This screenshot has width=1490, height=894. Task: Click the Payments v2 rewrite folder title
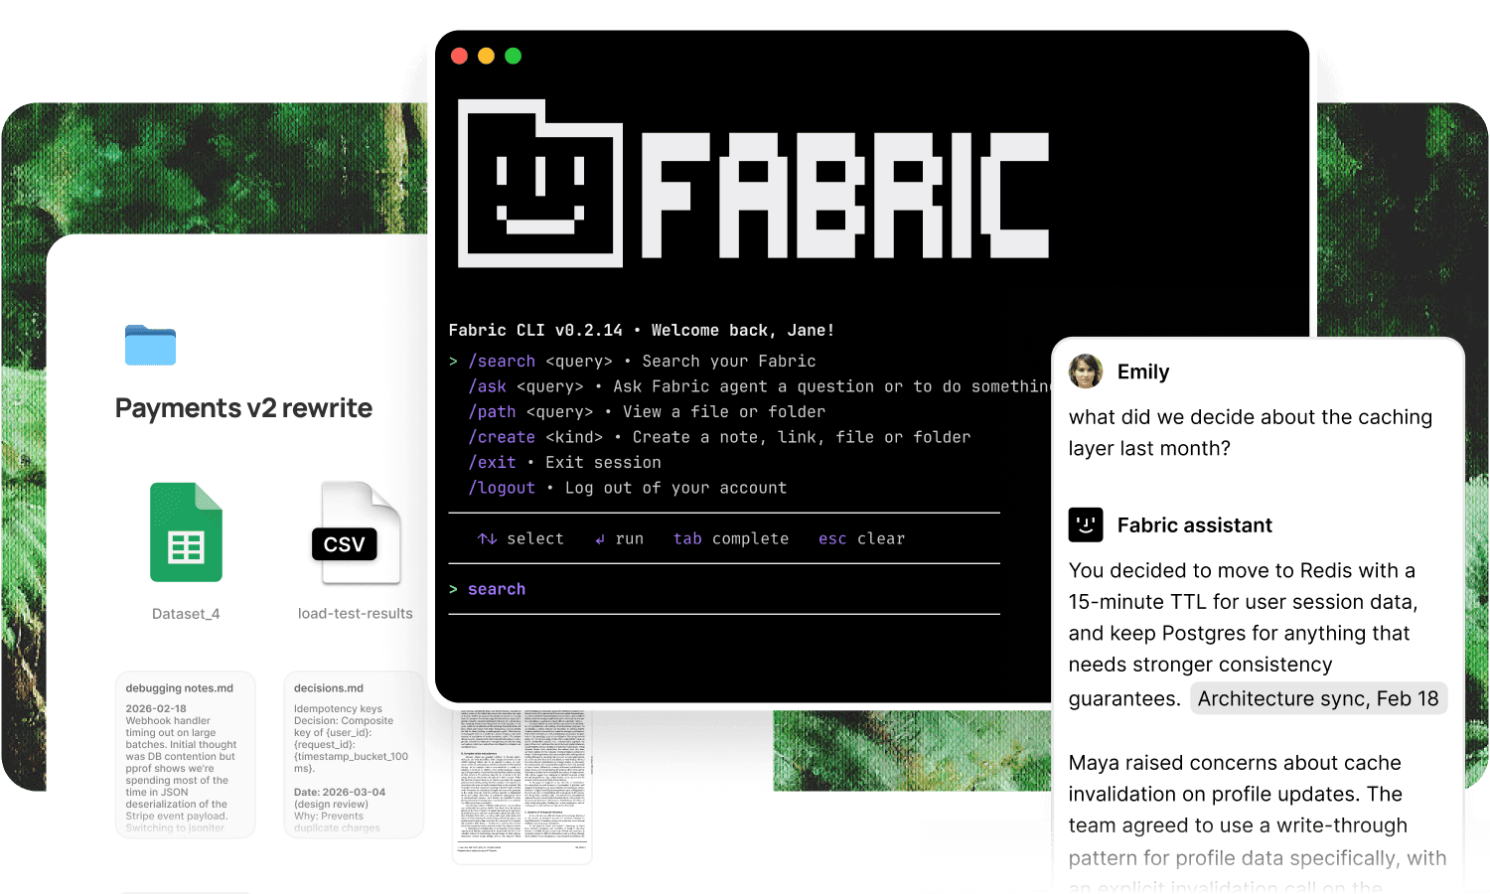click(243, 408)
